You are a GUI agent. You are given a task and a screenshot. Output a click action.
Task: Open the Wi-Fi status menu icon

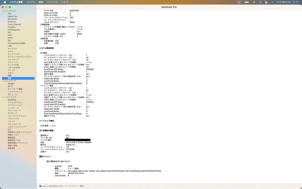(254, 2)
